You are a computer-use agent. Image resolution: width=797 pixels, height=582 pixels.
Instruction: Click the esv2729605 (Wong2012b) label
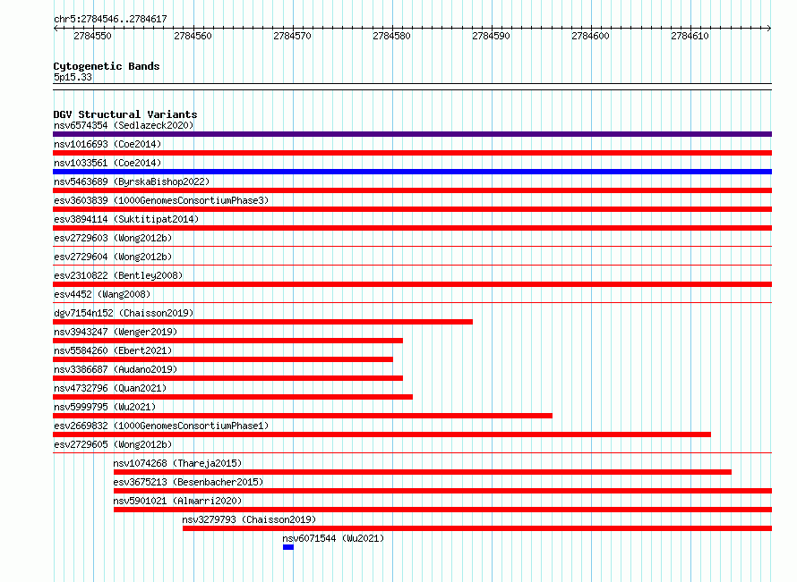tap(113, 444)
